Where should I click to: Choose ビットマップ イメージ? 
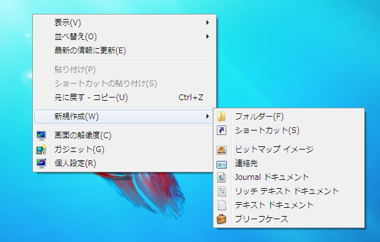point(289,149)
